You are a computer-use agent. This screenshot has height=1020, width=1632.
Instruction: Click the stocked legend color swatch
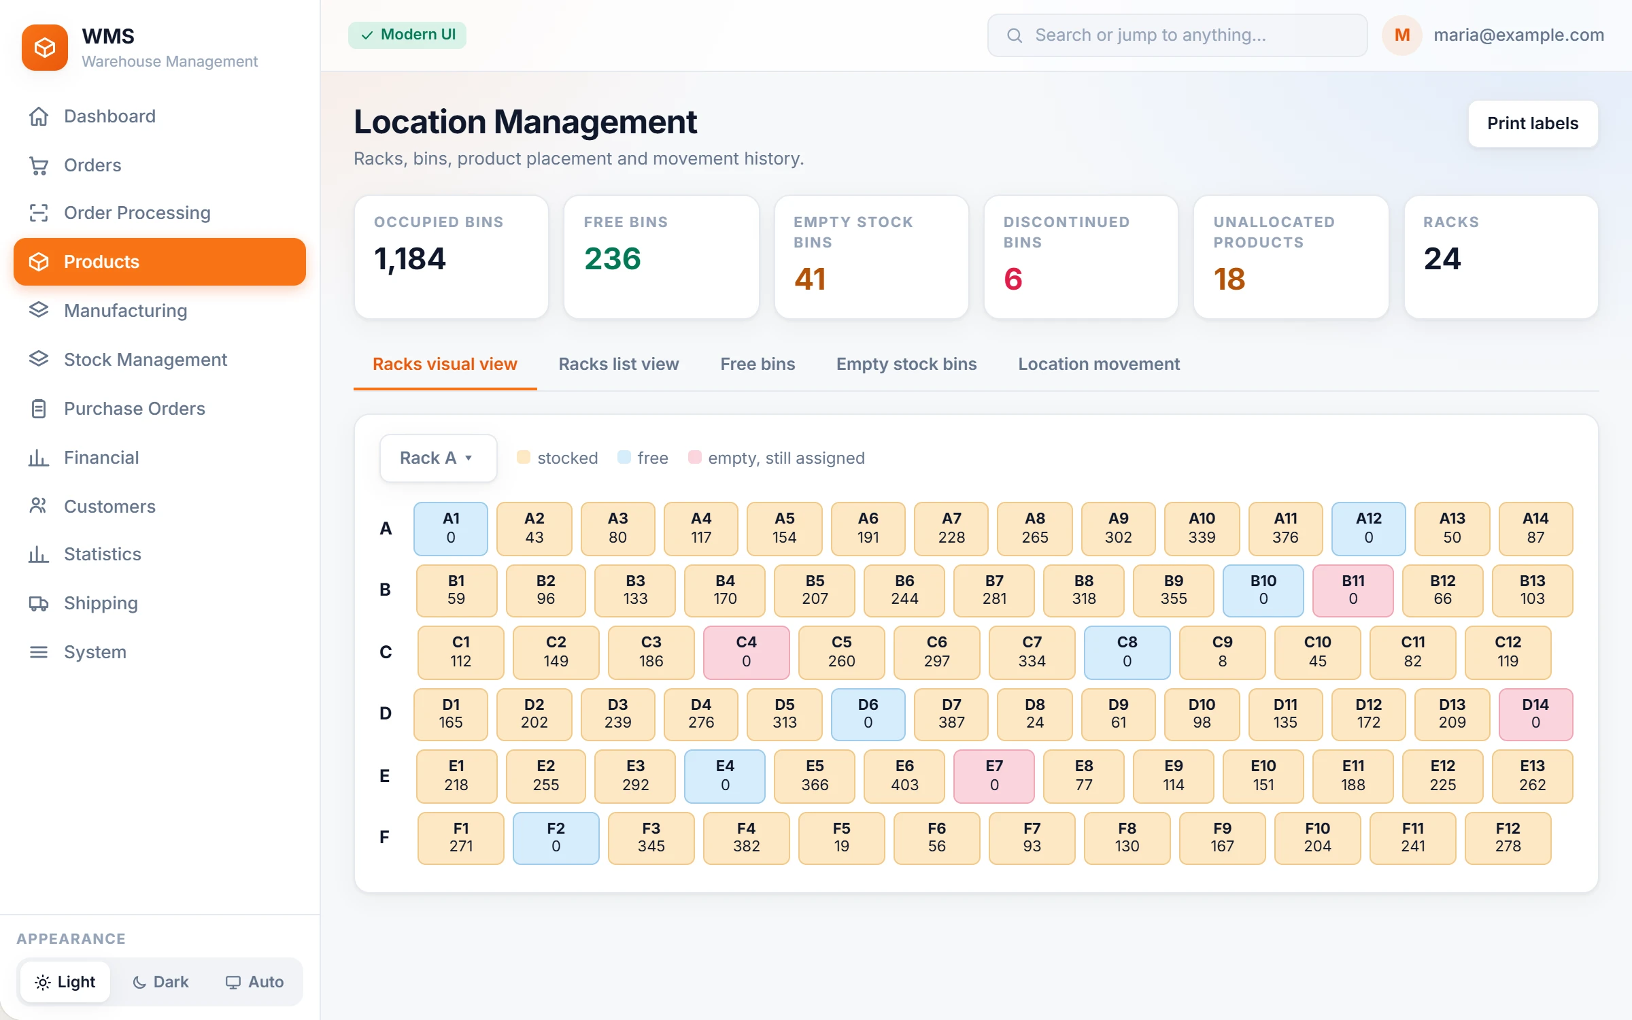click(x=524, y=457)
